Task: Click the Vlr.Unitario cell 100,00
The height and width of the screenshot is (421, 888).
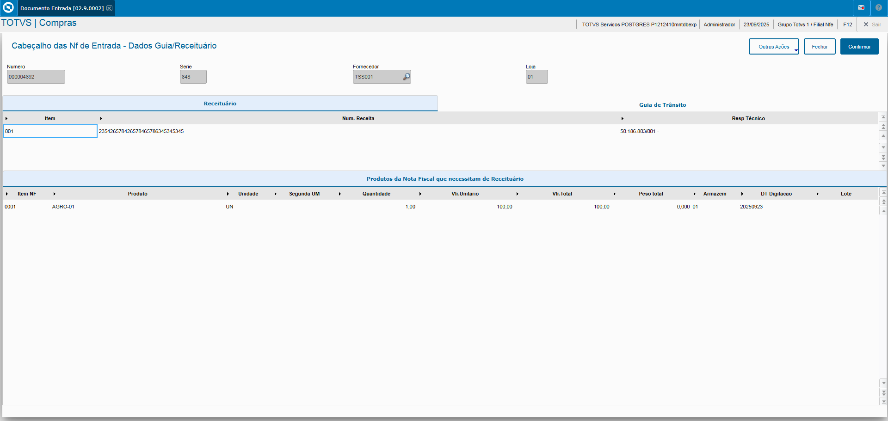Action: point(505,207)
